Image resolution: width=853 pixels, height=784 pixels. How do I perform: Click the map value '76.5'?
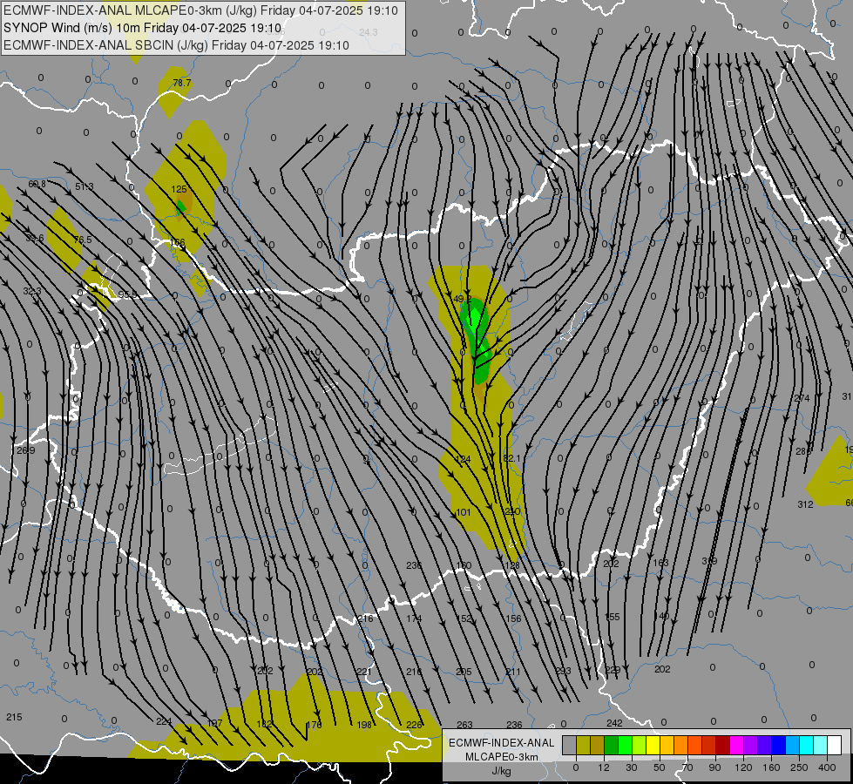pos(83,240)
